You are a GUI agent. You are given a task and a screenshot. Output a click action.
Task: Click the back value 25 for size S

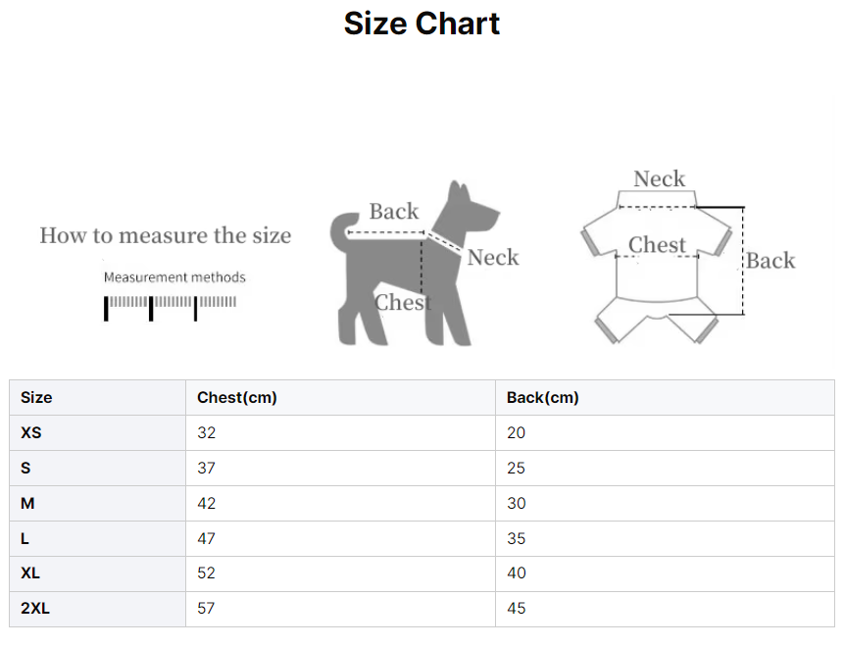516,468
